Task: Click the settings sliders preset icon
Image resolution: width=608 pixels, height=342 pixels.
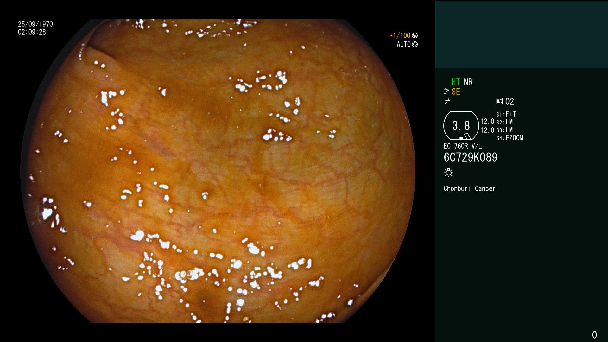Action: click(x=499, y=101)
